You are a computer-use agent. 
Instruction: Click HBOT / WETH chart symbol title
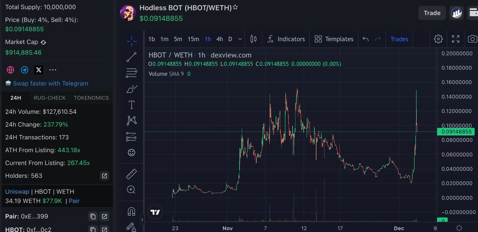coord(170,55)
